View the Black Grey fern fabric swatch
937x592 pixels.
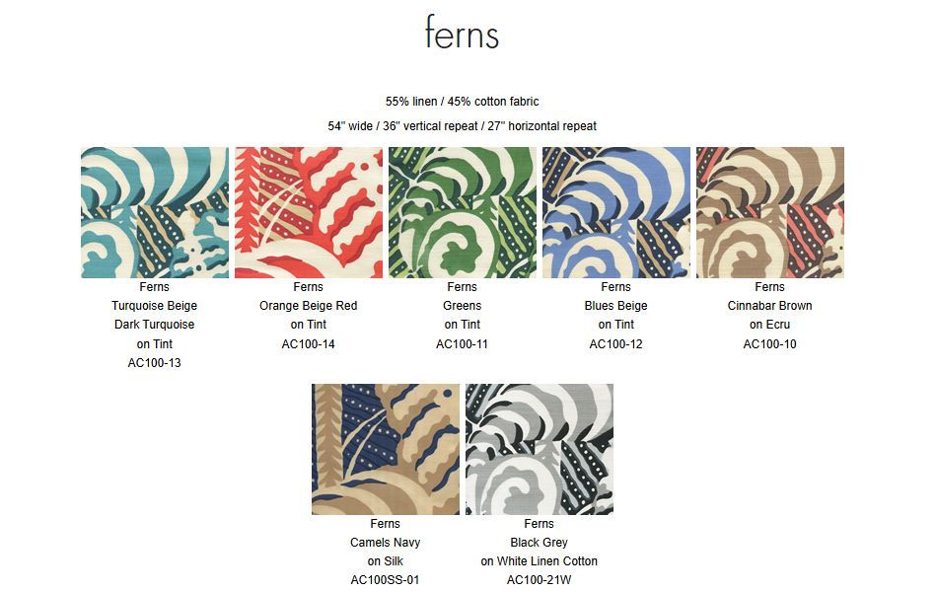pyautogui.click(x=540, y=449)
